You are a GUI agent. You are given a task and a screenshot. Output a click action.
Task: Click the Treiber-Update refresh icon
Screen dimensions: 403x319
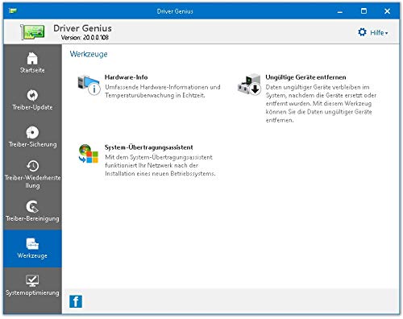pyautogui.click(x=32, y=95)
